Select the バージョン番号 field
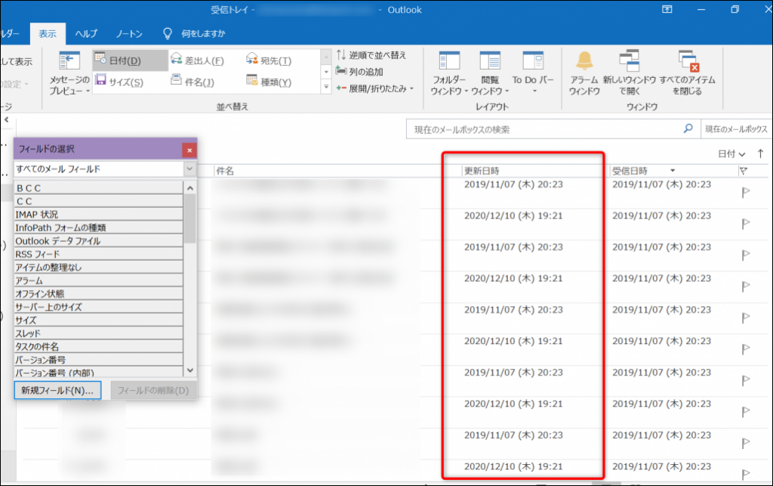 point(99,361)
